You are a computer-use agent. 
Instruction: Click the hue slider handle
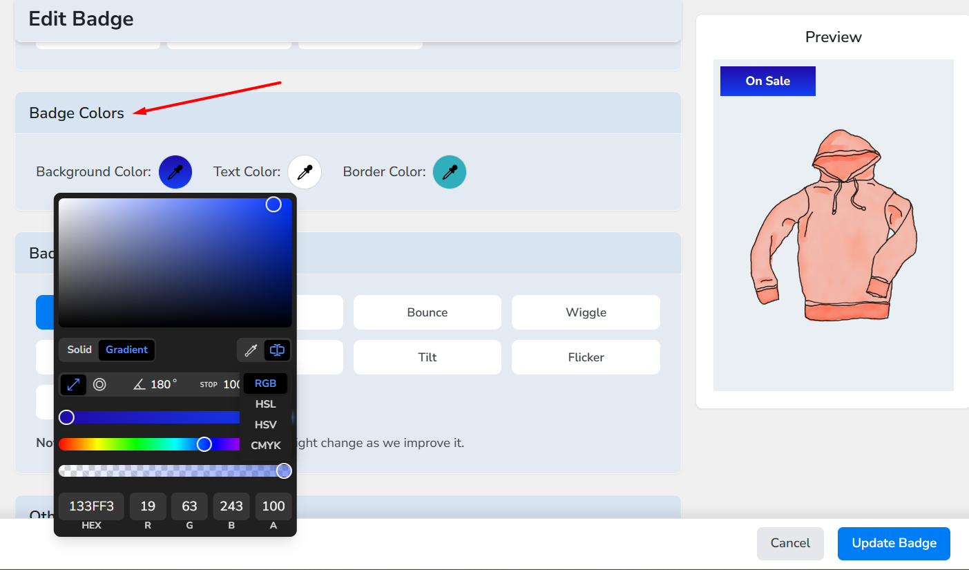coord(204,444)
